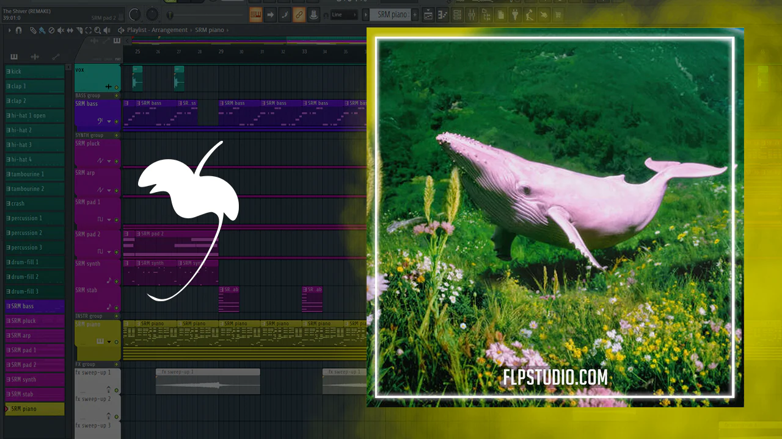Select the SRM stab pattern in picker
This screenshot has height=439, width=782.
point(34,394)
